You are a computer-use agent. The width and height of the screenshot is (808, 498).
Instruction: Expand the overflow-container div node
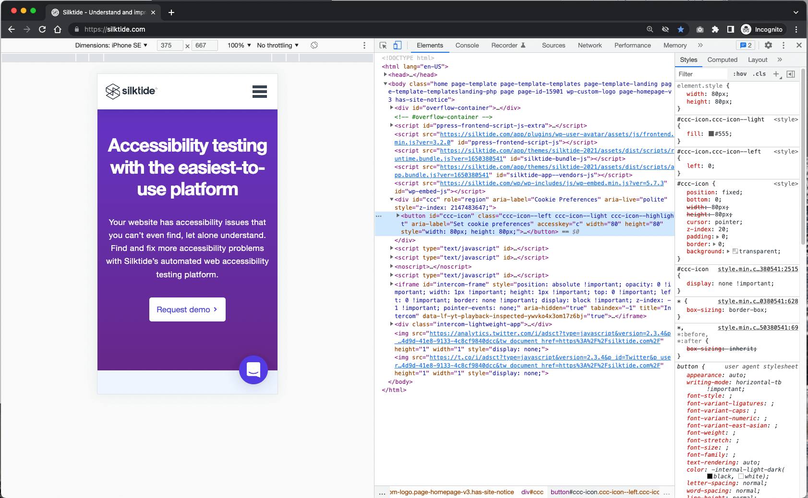pyautogui.click(x=392, y=107)
